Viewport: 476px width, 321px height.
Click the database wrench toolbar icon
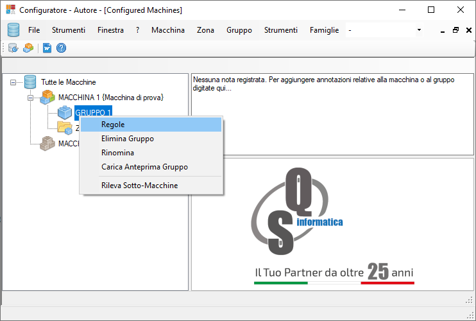13,48
